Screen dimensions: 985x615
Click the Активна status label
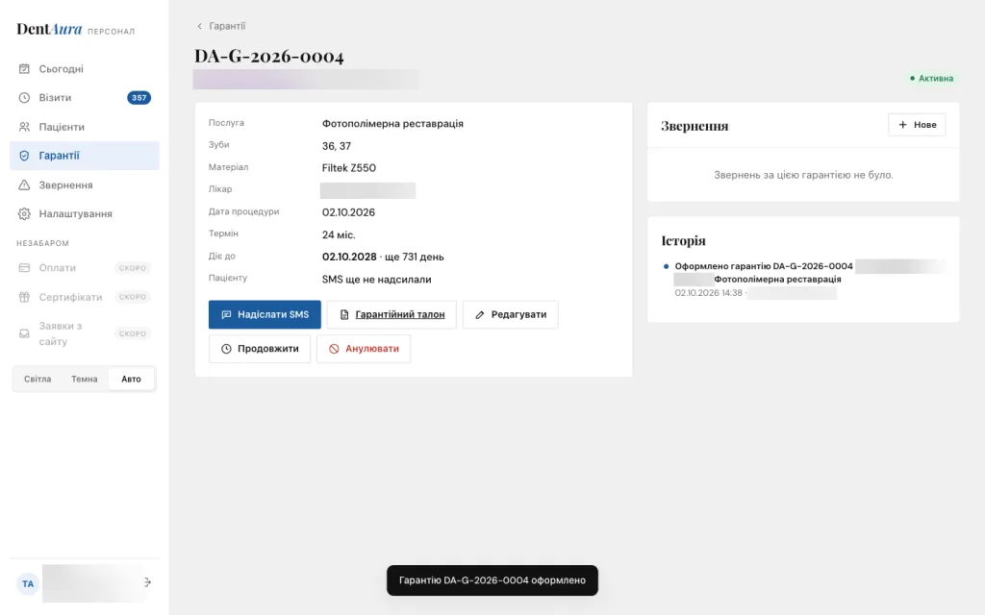[x=931, y=79]
